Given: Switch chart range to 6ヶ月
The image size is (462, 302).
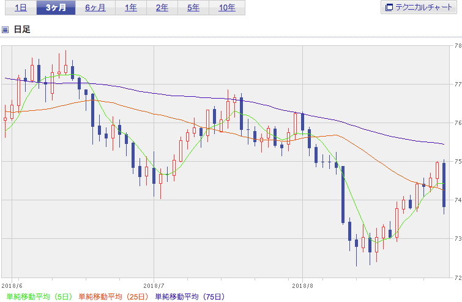Looking at the screenshot, I should pos(95,8).
